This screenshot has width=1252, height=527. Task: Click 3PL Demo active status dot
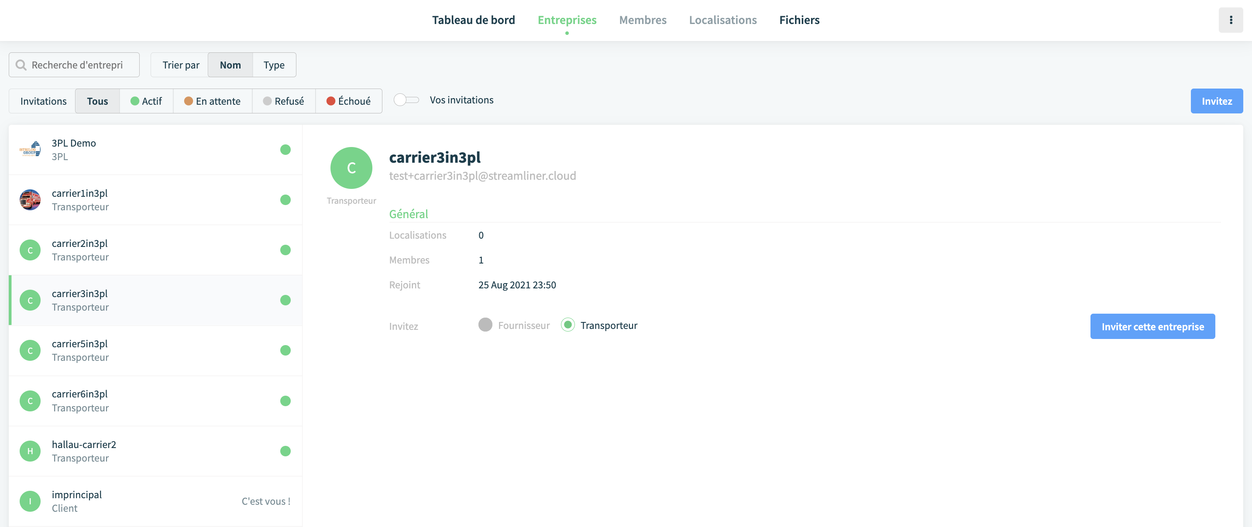(285, 150)
